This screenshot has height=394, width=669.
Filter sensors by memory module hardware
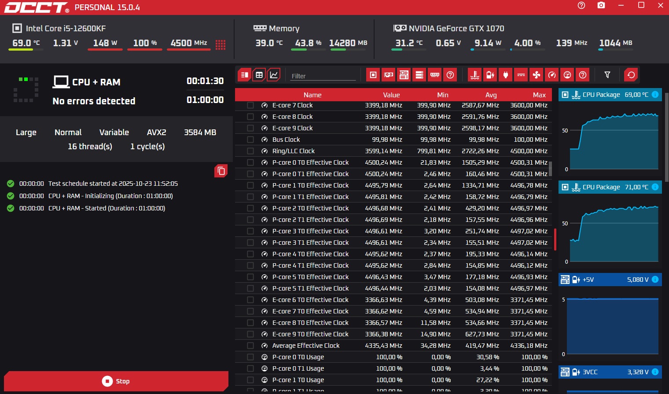click(x=435, y=75)
